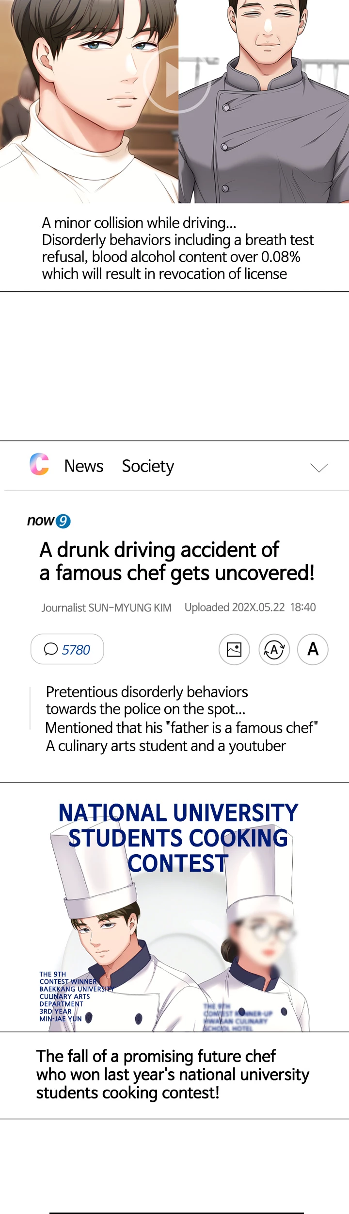The image size is (349, 1214).
Task: Click the image view icon button
Action: point(235,649)
